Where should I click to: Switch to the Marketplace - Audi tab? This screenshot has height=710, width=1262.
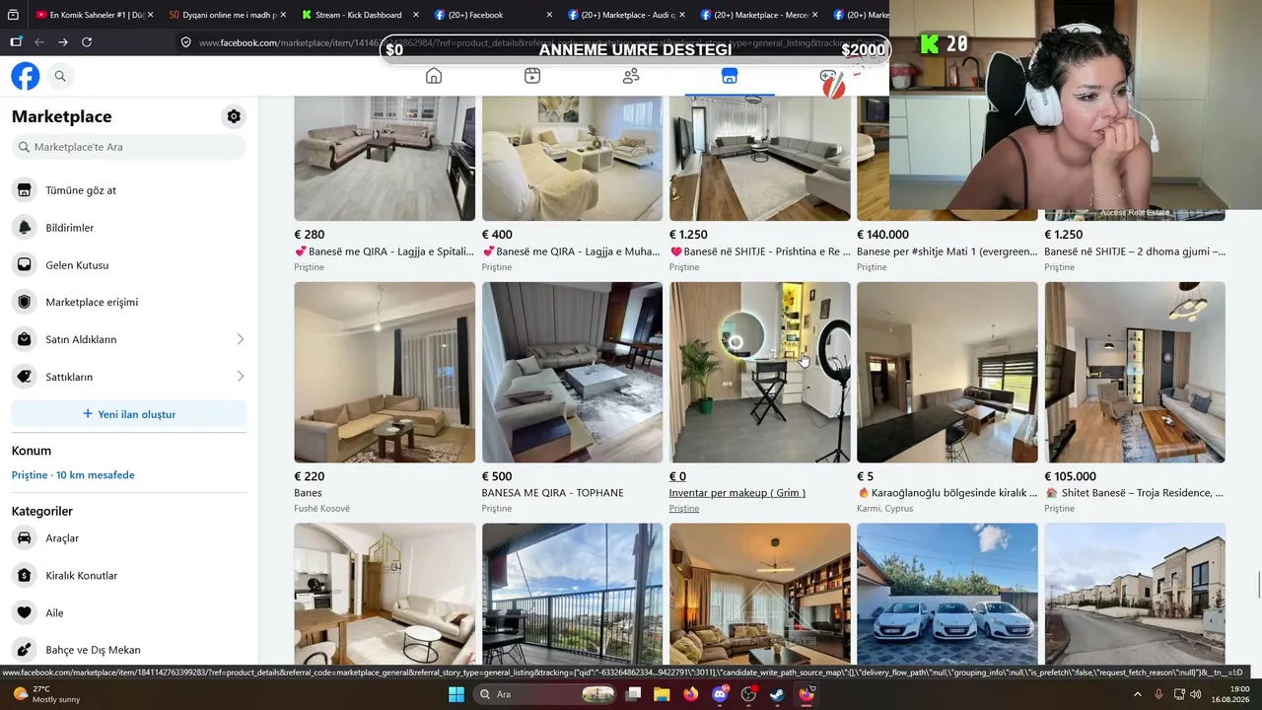pos(625,15)
